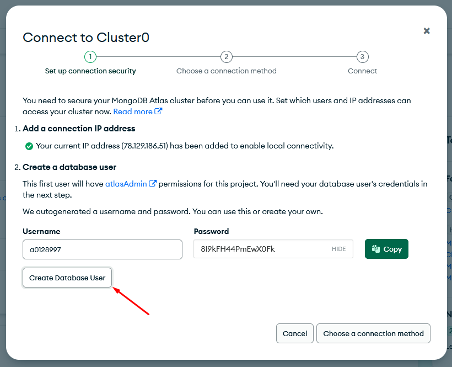Open the atlasAdmin permissions link

[125, 183]
